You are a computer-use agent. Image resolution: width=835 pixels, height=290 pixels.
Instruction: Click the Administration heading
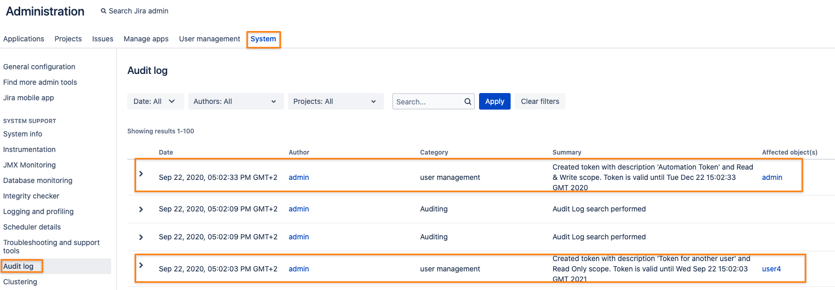coord(45,11)
